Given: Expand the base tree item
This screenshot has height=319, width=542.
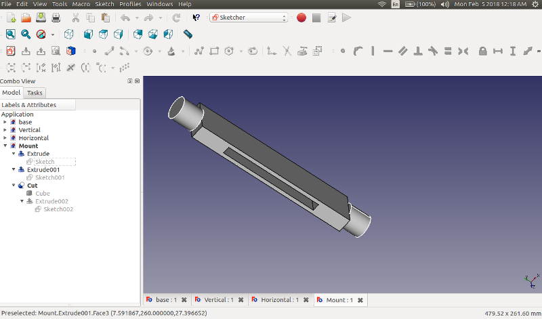Looking at the screenshot, I should 5,123.
